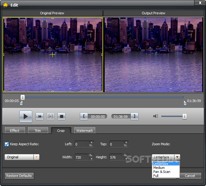The height and width of the screenshot is (186, 206).
Task: Click the volume slider handle
Action: click(x=184, y=116)
